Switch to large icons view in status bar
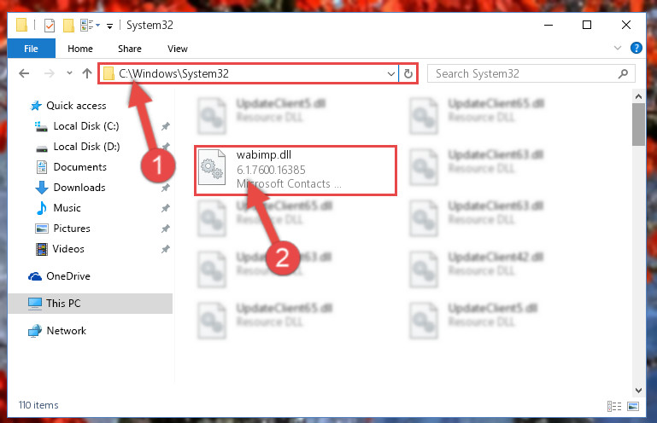 633,406
